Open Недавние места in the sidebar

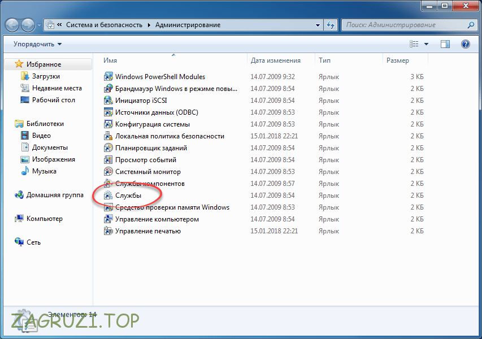point(57,88)
